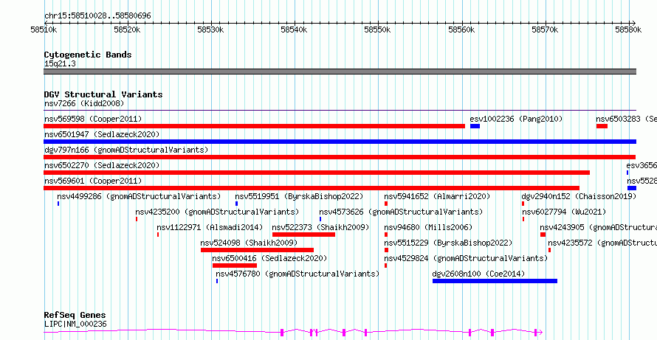Viewport: 657px width, 340px height.
Task: Select nsv4576780 (gnomADStructuralVariants) label
Action: pos(297,274)
